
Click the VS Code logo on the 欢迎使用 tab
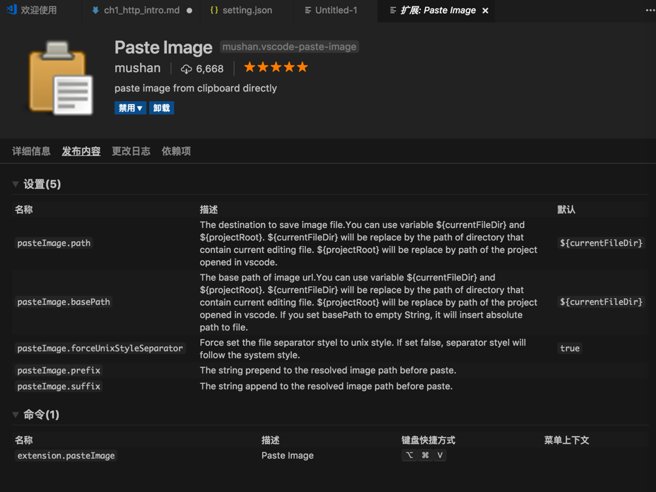[x=11, y=10]
